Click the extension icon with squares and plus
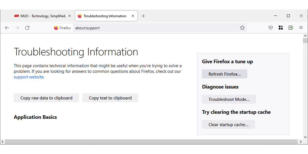 [281, 28]
